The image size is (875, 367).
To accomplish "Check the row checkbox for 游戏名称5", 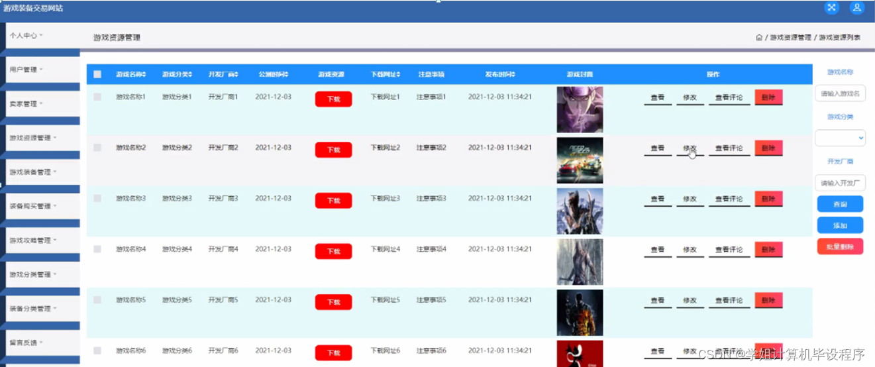I will click(x=97, y=300).
